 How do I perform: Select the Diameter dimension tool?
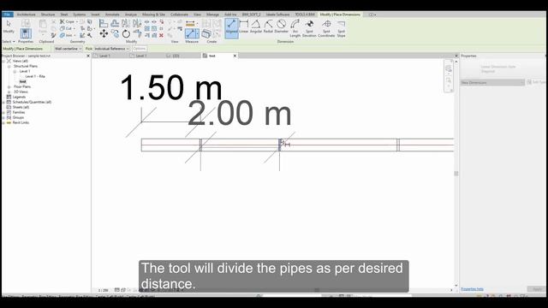pos(281,27)
